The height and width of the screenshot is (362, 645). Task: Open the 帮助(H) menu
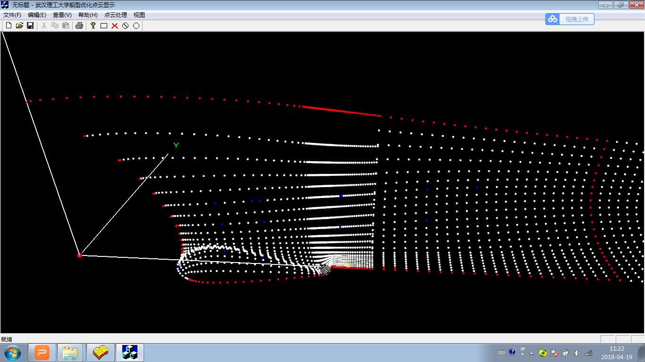pyautogui.click(x=88, y=15)
